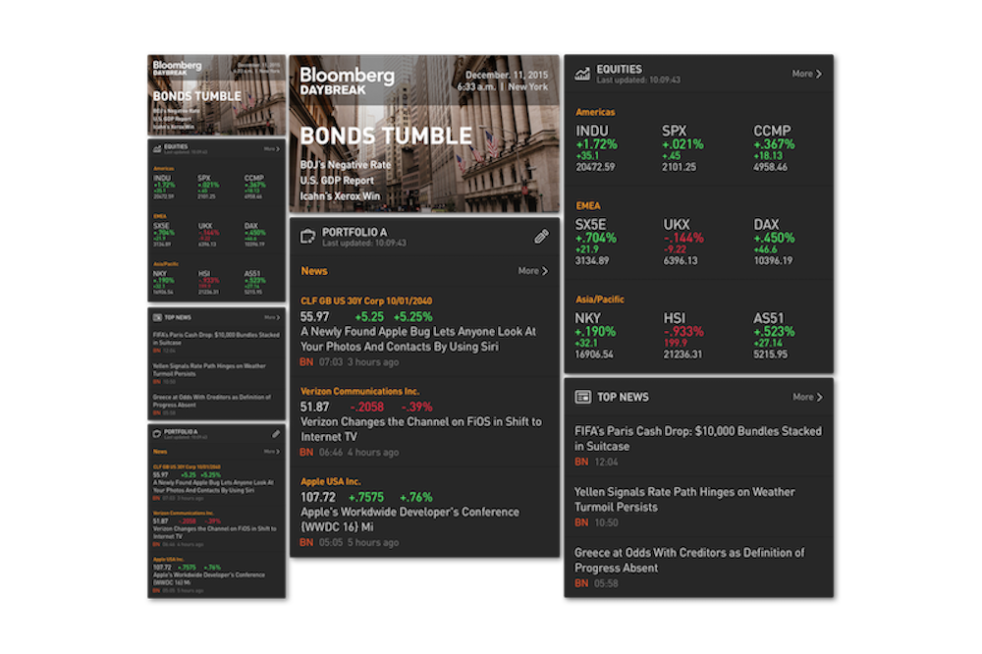The width and height of the screenshot is (982, 654).
Task: Open the small Bloomberg Daybreak banner thumbnail
Action: point(217,95)
